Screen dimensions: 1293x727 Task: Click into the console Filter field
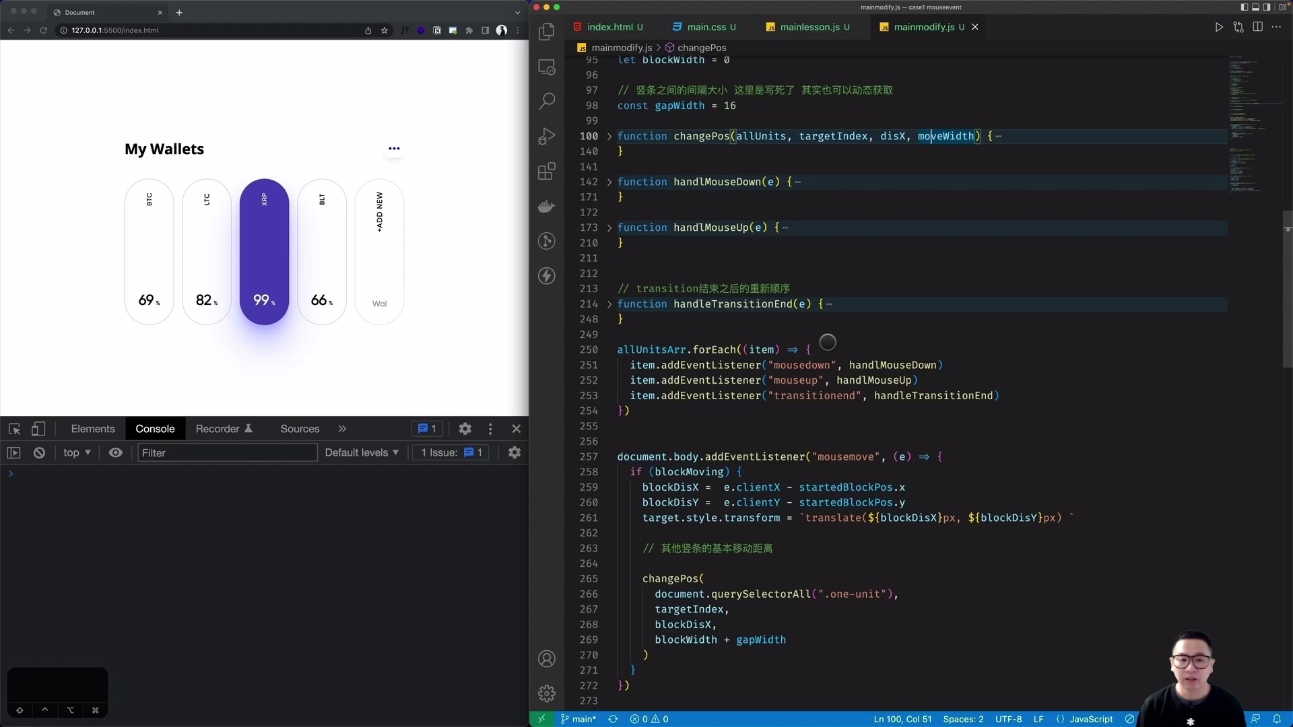click(x=227, y=453)
